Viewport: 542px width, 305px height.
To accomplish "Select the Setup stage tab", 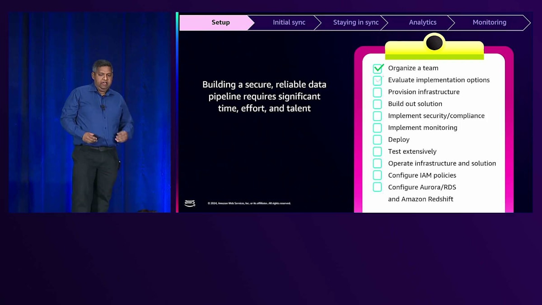I will (x=217, y=23).
